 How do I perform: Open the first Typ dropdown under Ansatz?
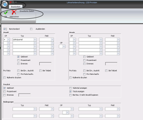[x=101, y=40]
